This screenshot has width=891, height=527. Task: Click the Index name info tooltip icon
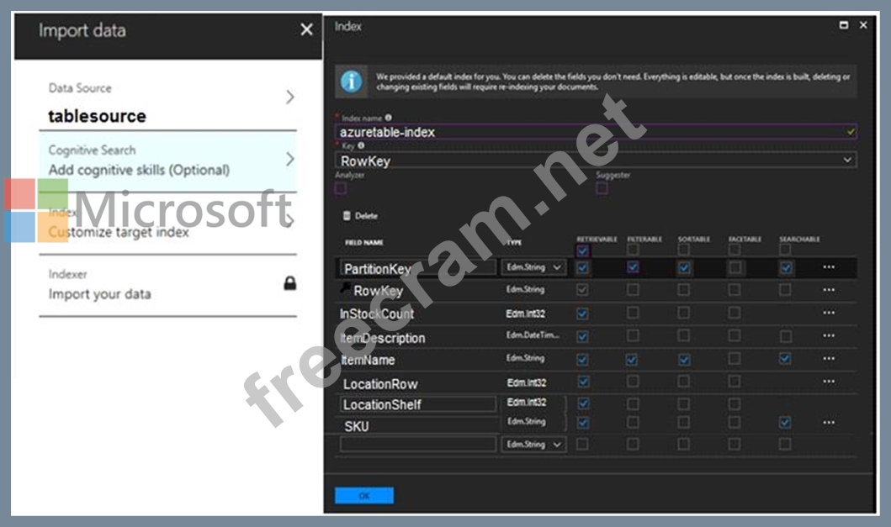tap(388, 118)
